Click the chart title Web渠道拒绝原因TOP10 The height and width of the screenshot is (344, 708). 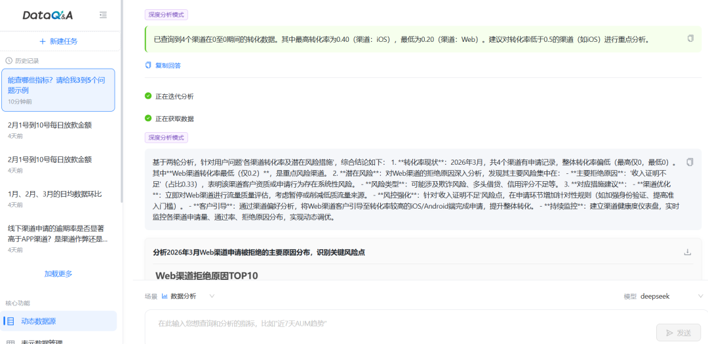(x=206, y=275)
